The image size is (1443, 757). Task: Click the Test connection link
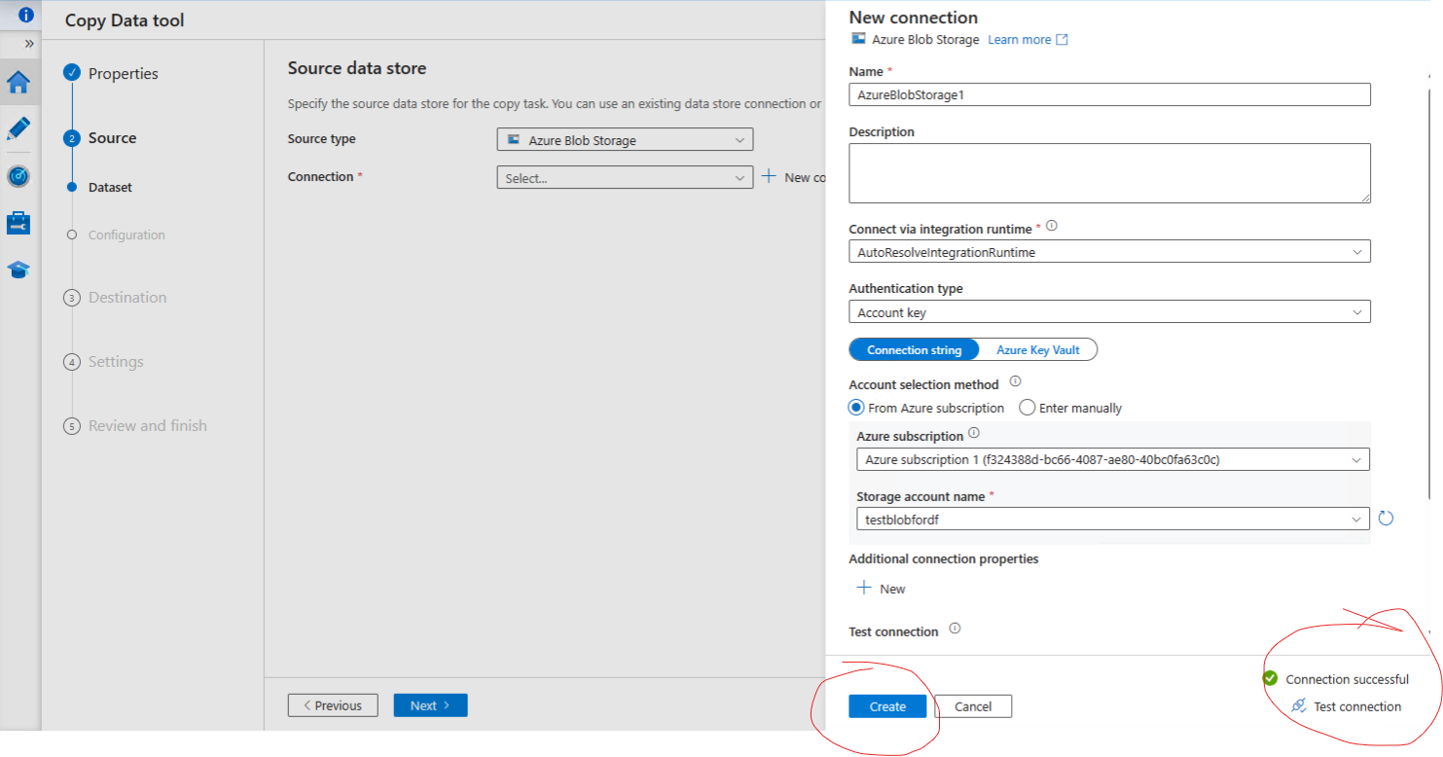pos(1357,706)
